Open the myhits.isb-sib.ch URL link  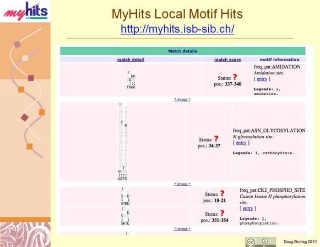(x=177, y=29)
